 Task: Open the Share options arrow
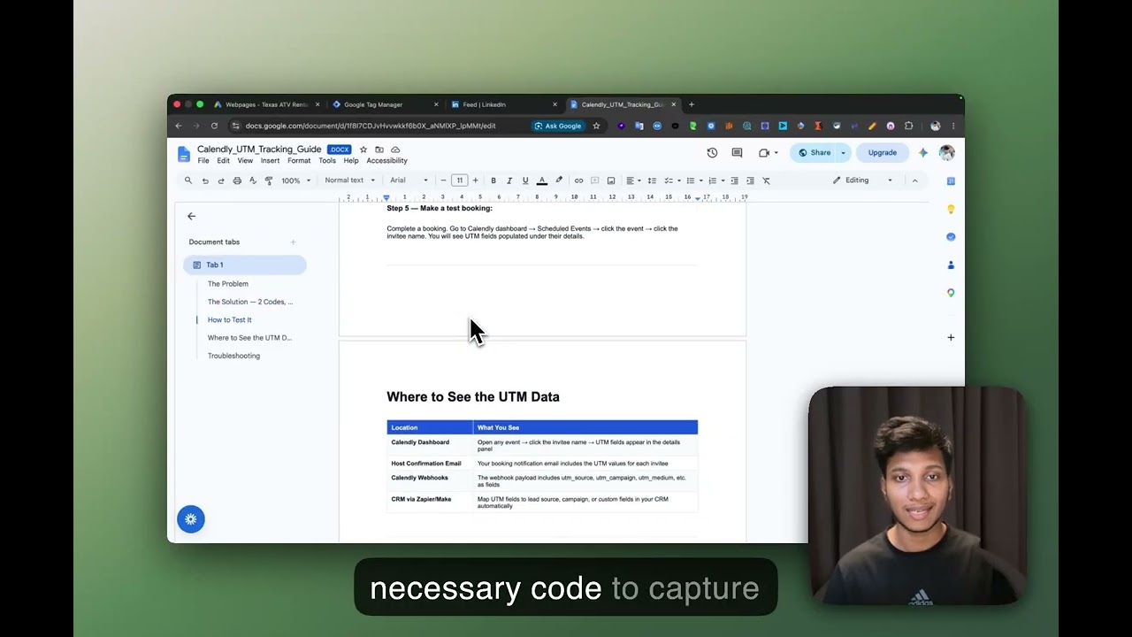843,153
